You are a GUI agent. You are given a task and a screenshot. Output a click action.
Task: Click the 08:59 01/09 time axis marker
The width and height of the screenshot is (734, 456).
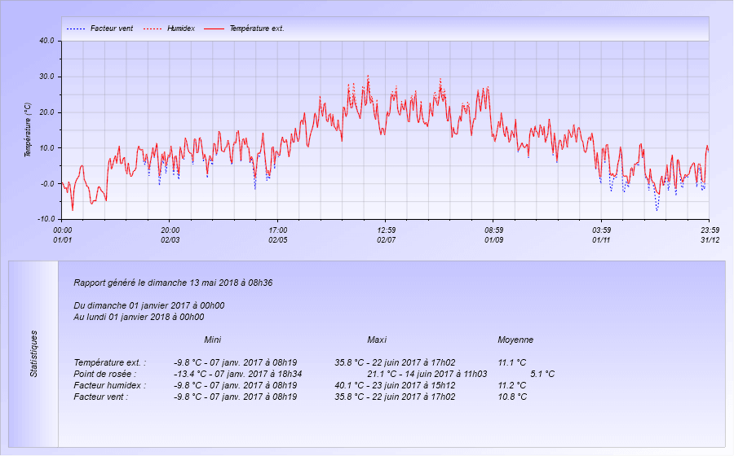click(493, 235)
